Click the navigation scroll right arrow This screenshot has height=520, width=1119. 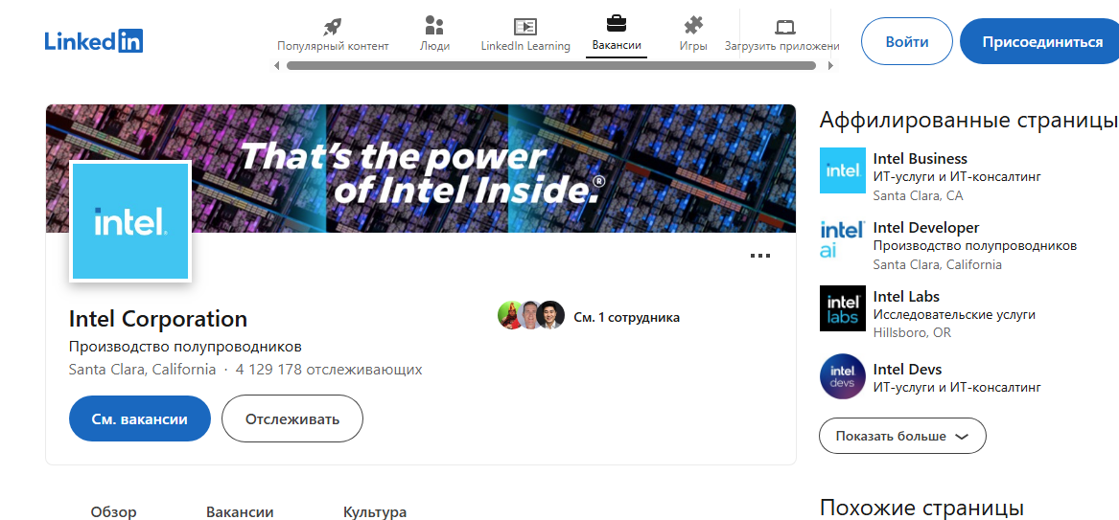tap(830, 66)
